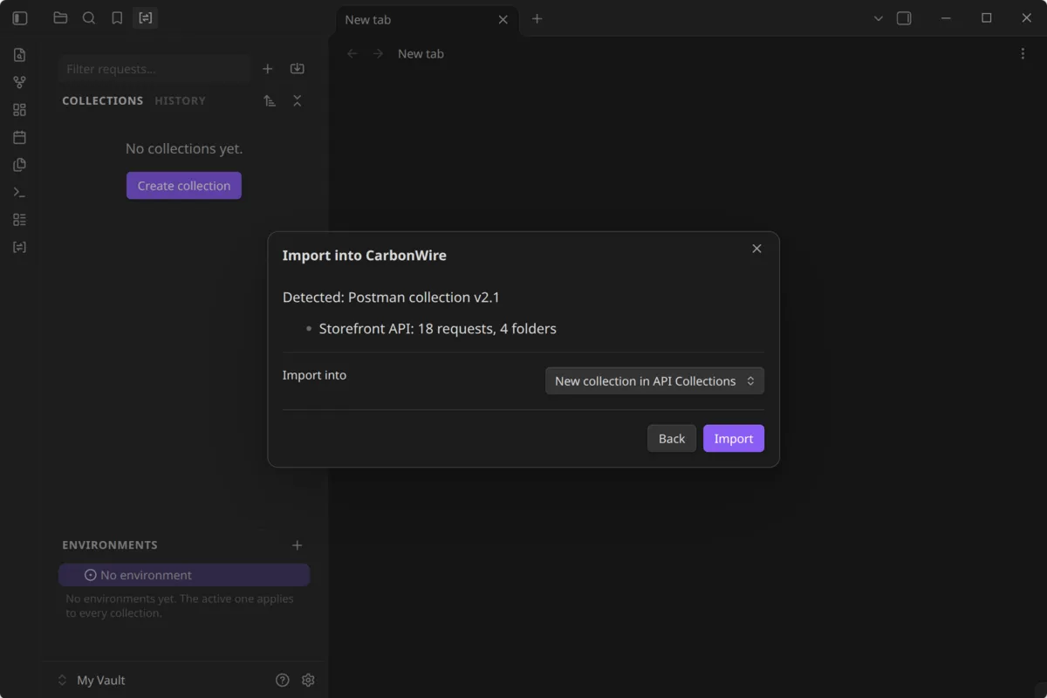Add a new environment with plus icon
1047x698 pixels.
[x=297, y=545]
